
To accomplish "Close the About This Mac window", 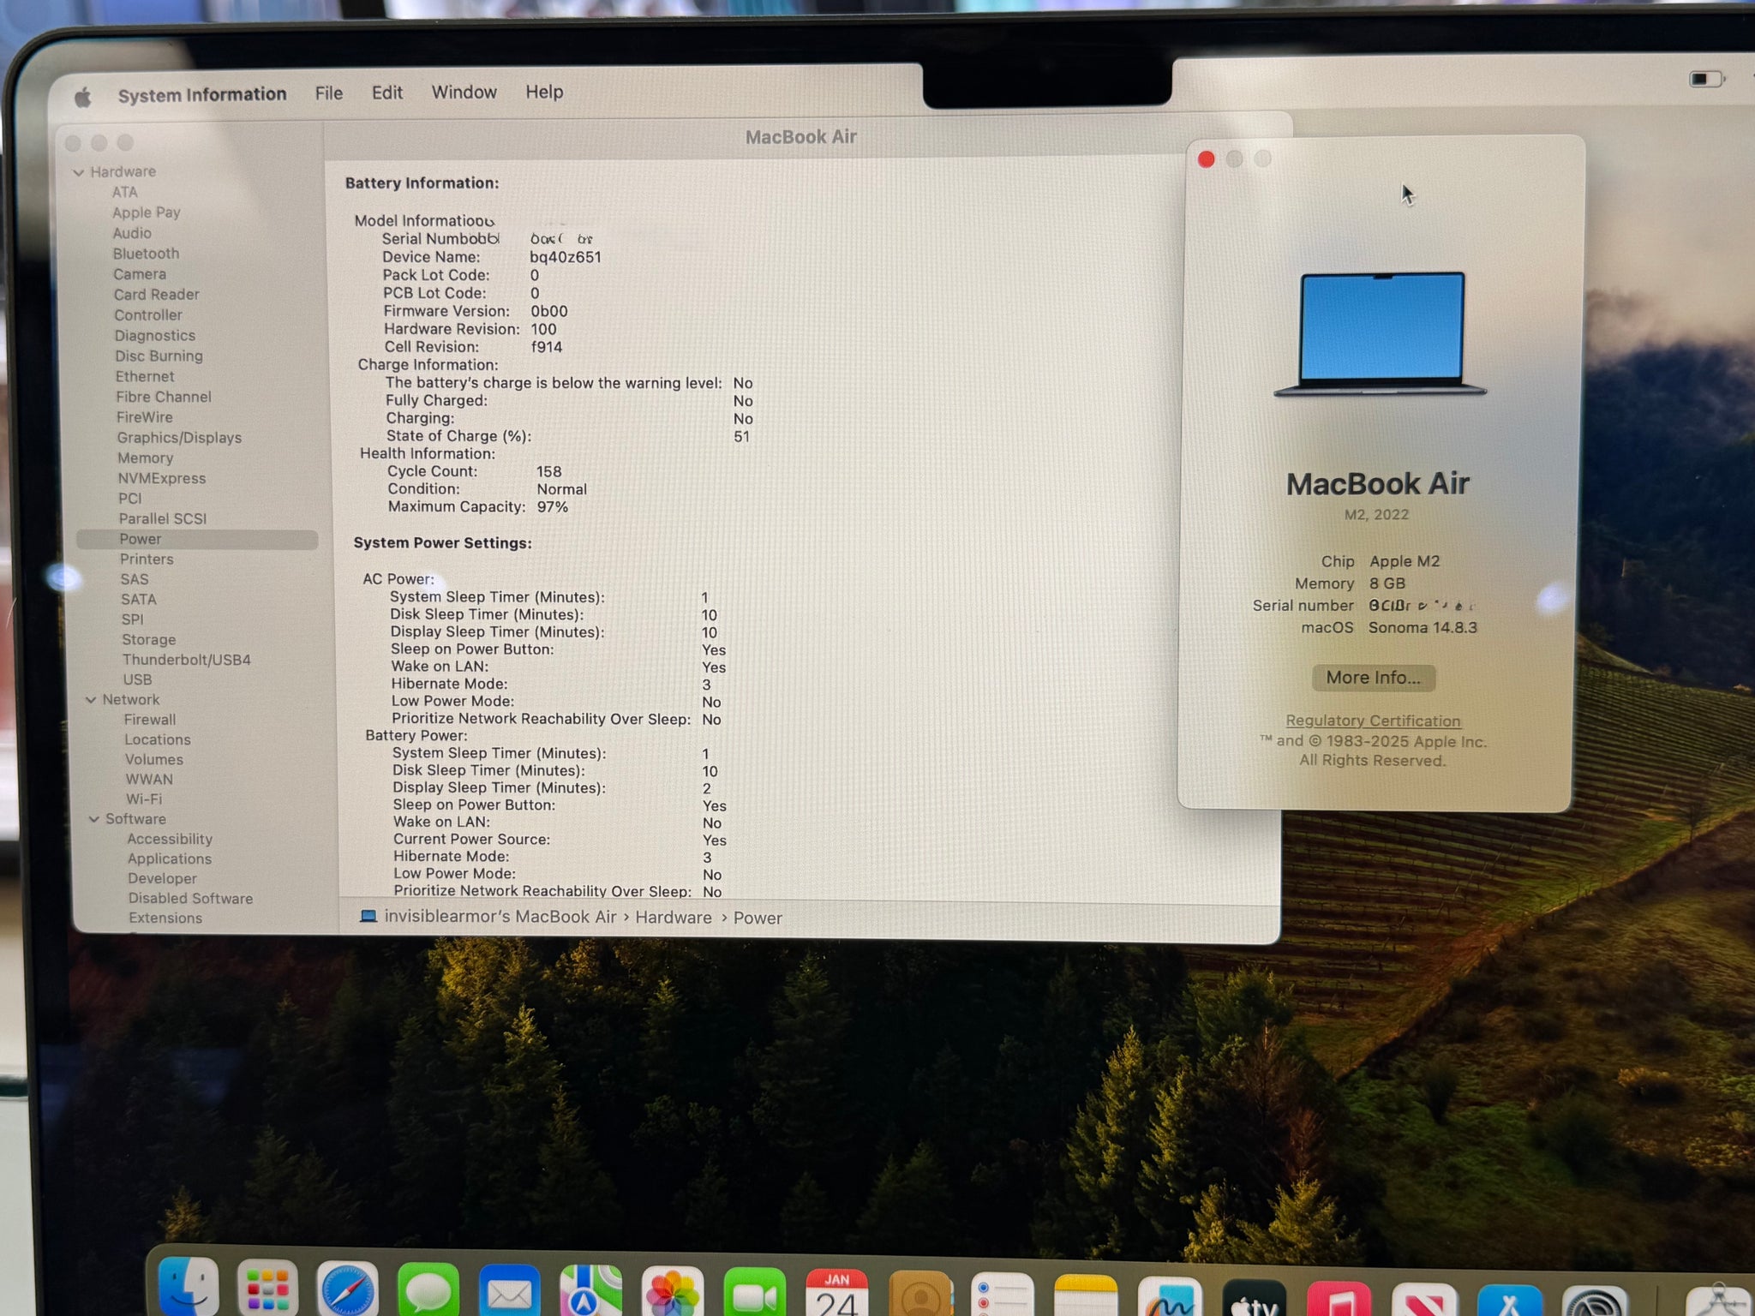I will click(x=1206, y=159).
